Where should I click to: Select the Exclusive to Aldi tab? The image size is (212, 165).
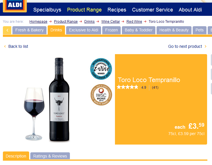pos(83,30)
